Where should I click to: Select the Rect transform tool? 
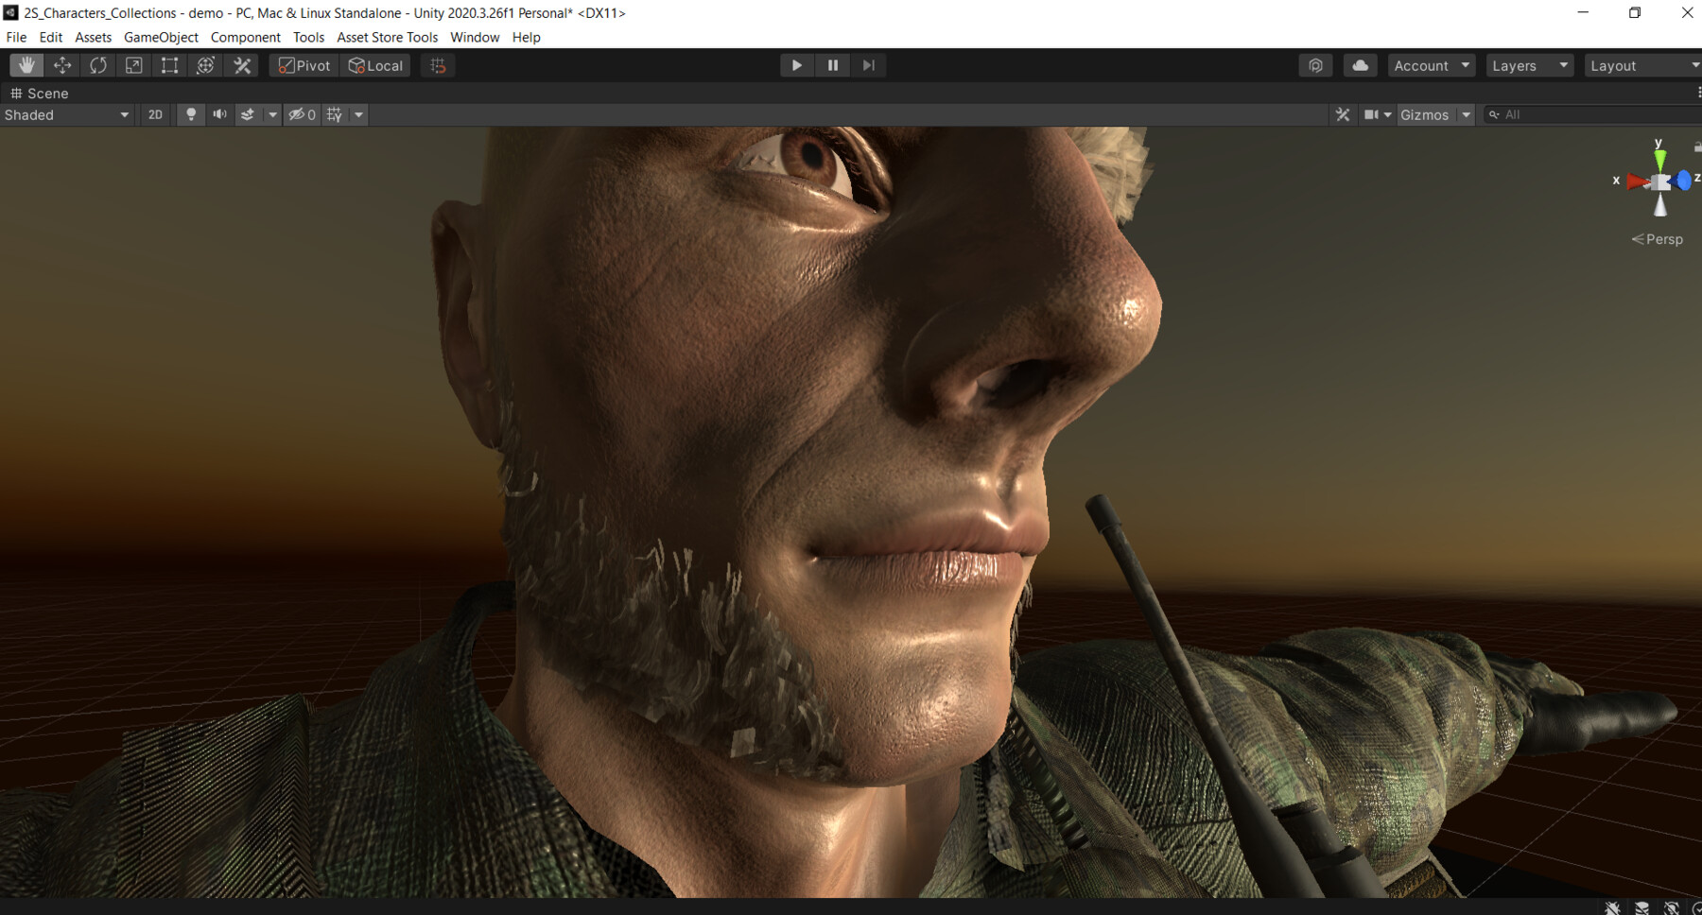click(x=169, y=65)
